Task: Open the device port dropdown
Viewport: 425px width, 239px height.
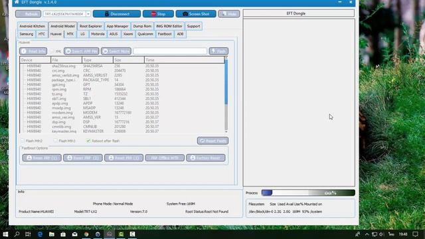Action: pyautogui.click(x=88, y=14)
